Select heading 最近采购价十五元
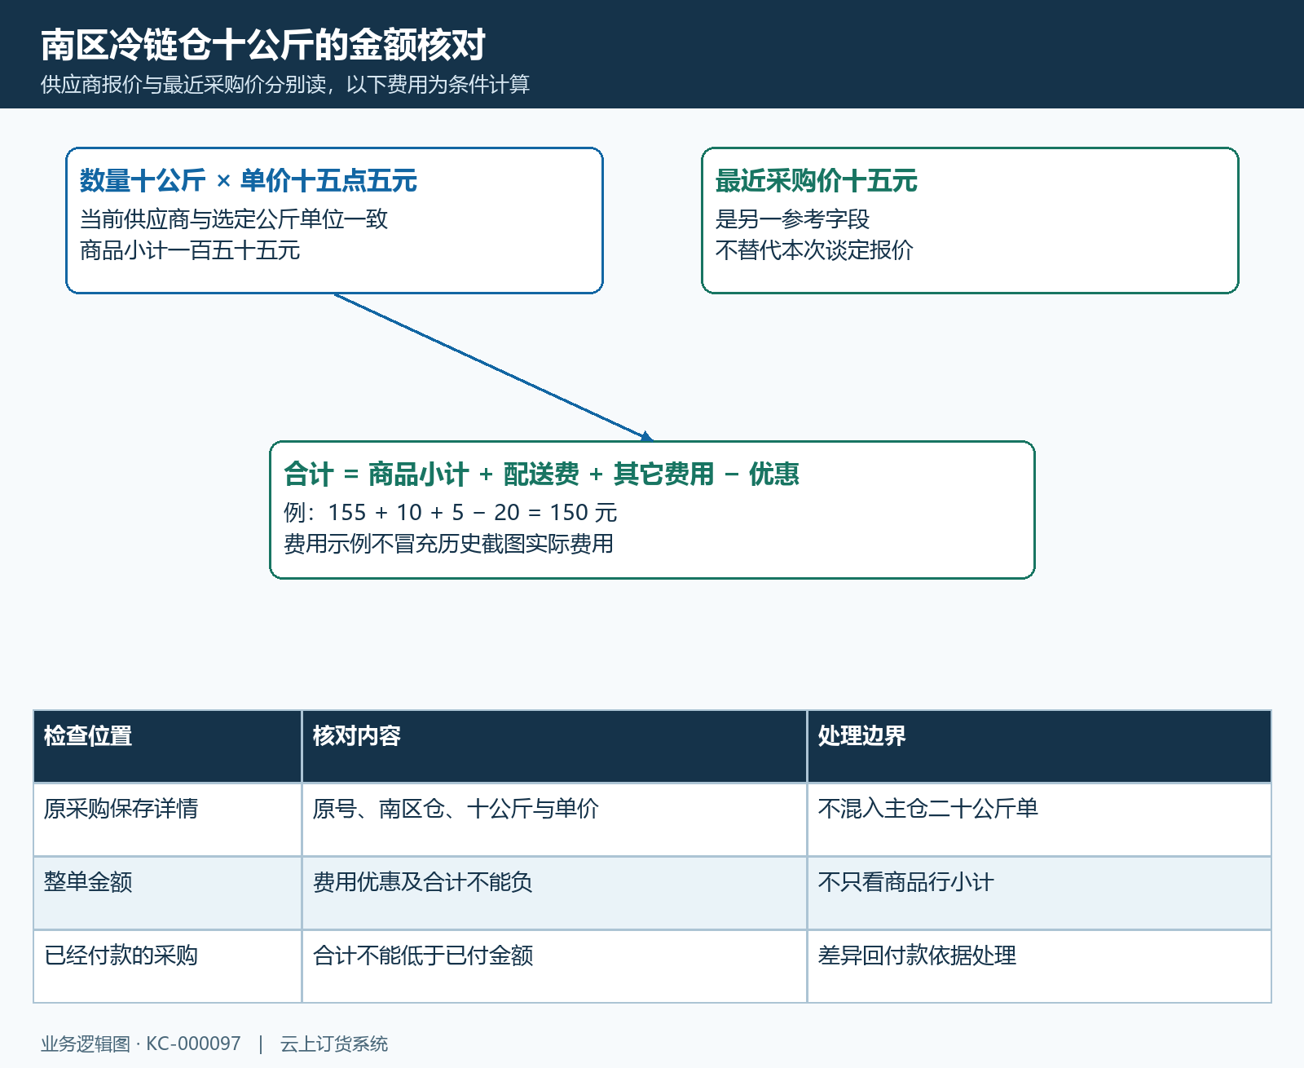This screenshot has height=1068, width=1304. [817, 180]
